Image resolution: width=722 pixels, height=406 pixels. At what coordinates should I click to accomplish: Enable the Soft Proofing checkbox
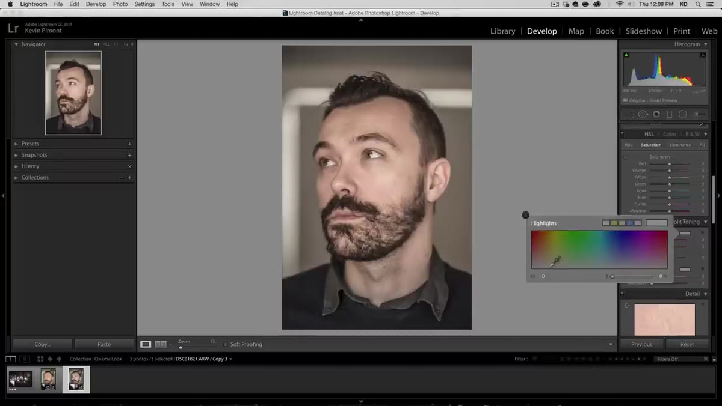pos(226,344)
